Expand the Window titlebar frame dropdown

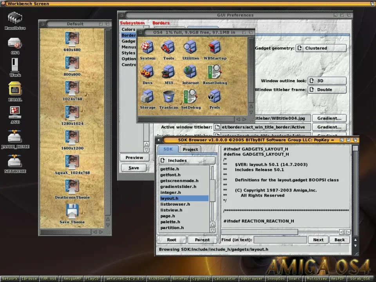pos(327,90)
